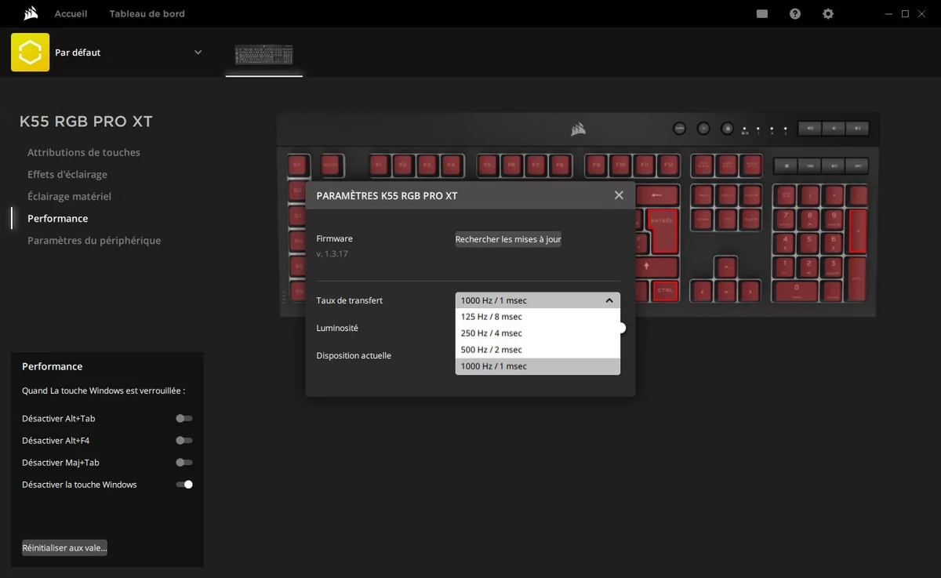Image resolution: width=941 pixels, height=578 pixels.
Task: Open Éclairage matériel section
Action: 69,196
